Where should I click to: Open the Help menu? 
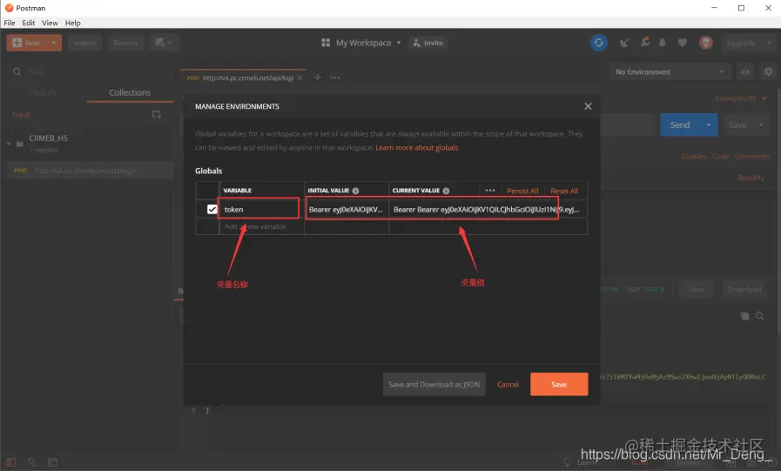point(73,23)
